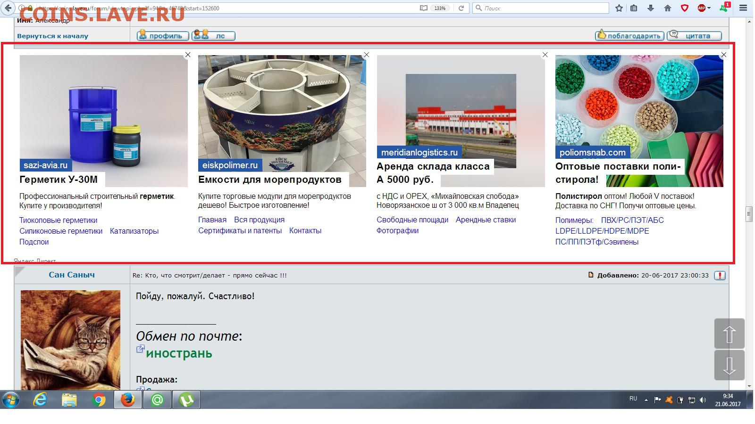The height and width of the screenshot is (424, 755).
Task: Reload the page with the refresh icon
Action: click(461, 8)
